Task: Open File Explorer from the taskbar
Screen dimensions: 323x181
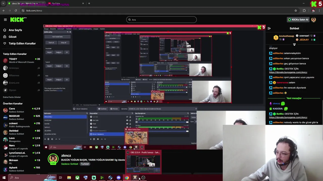Action: (x=69, y=178)
